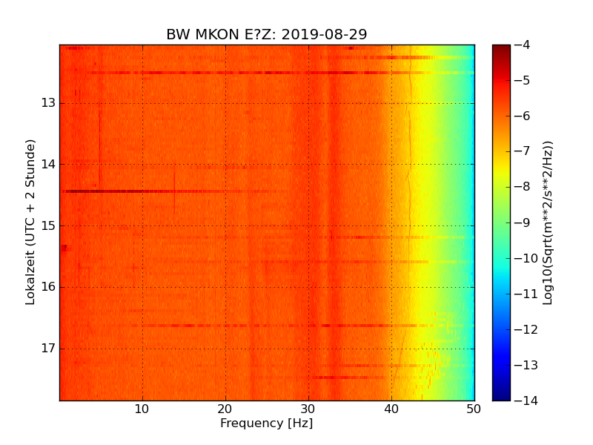The image size is (593, 445).
Task: Click the x-axis tick label 10
Action: pos(142,409)
